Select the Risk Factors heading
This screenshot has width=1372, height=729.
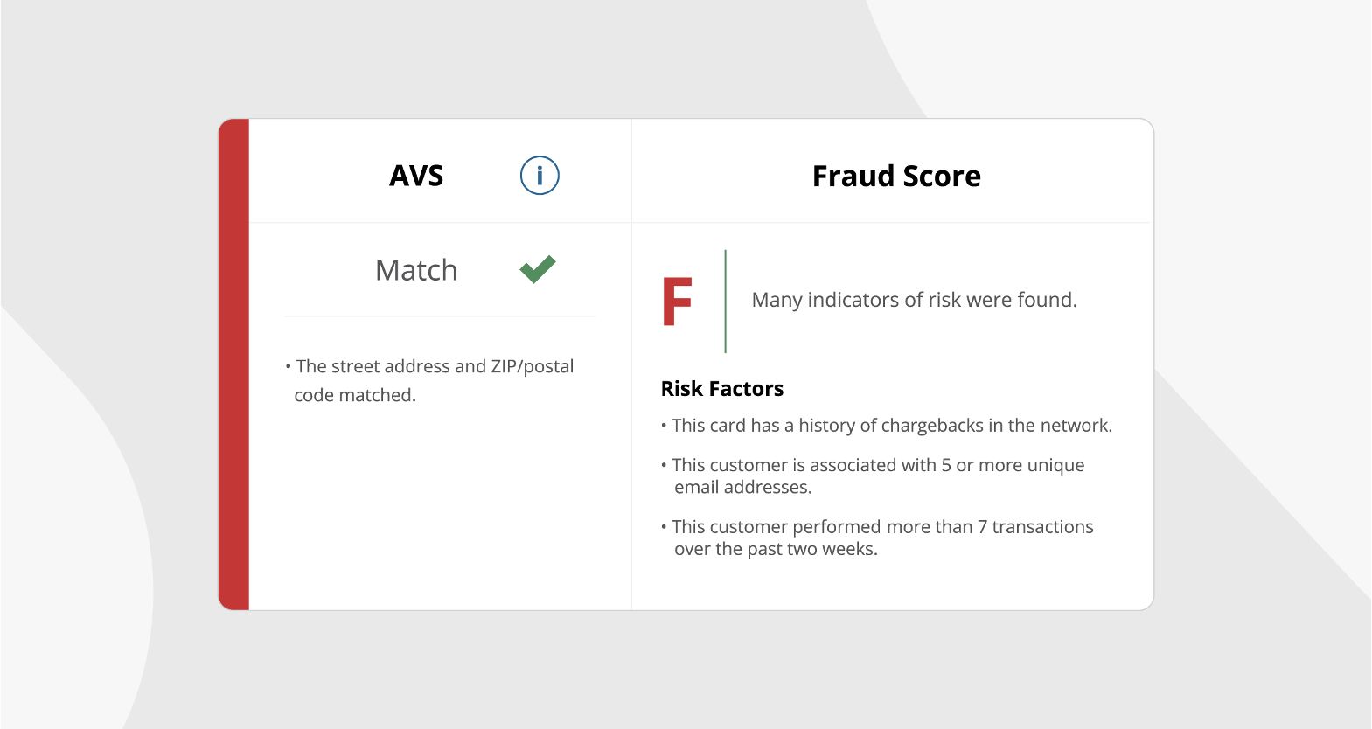click(722, 389)
